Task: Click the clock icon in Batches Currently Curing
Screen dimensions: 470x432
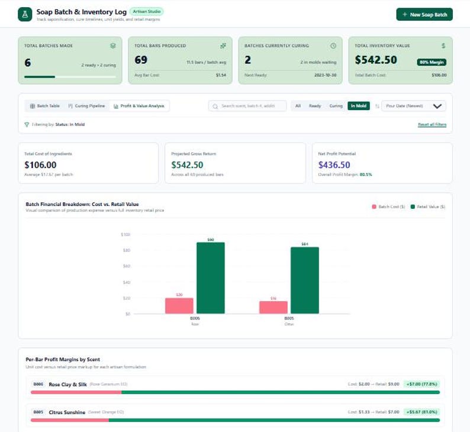Action: tap(333, 46)
